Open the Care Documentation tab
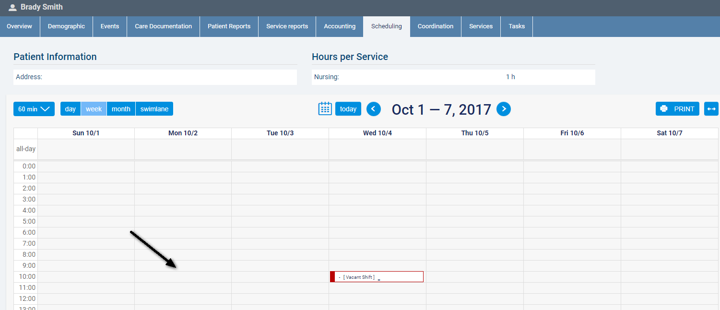This screenshot has width=720, height=310. (x=163, y=26)
